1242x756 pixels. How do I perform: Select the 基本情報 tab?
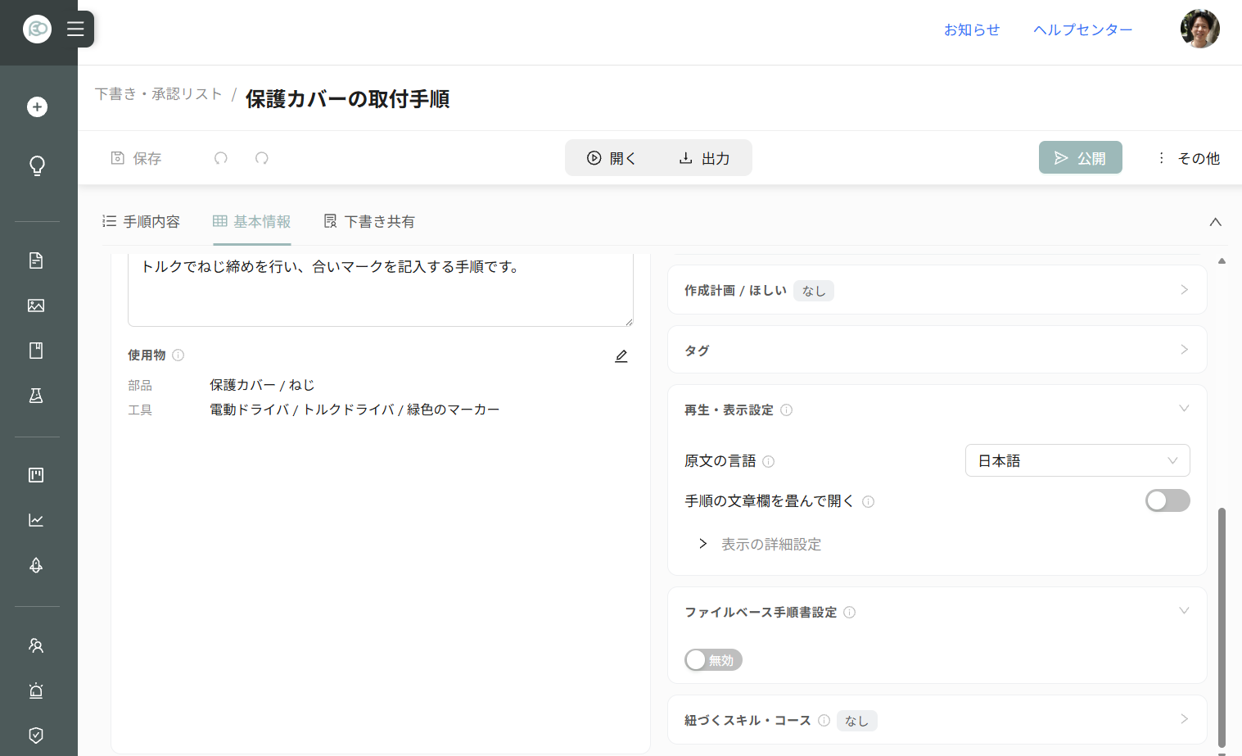pyautogui.click(x=252, y=221)
